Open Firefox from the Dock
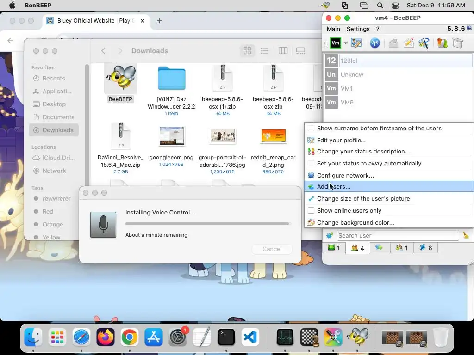 click(x=106, y=337)
